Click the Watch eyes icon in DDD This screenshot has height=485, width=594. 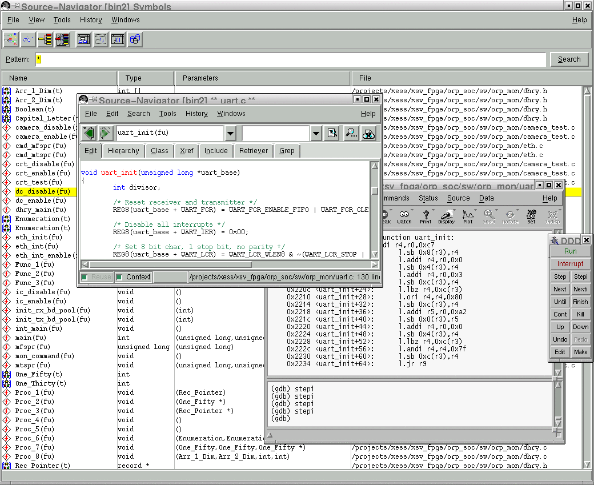coord(404,217)
